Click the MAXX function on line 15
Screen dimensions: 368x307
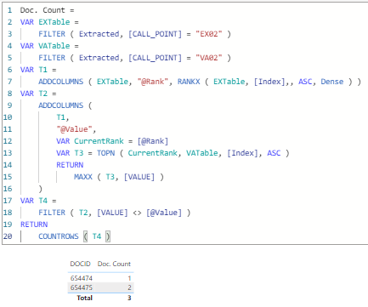pos(83,177)
